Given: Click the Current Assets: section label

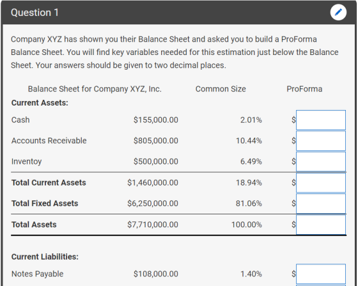Looking at the screenshot, I should pyautogui.click(x=40, y=103).
